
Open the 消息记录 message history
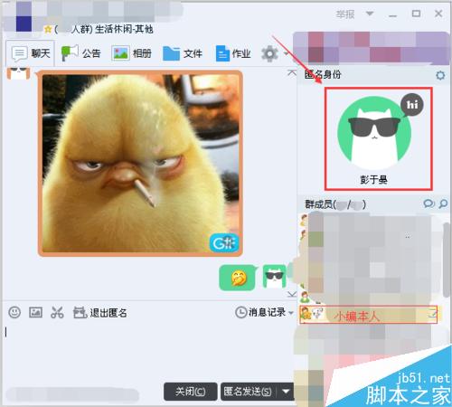(x=260, y=312)
